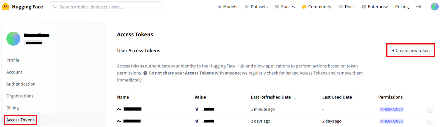The width and height of the screenshot is (440, 127).
Task: Open the more options menu icon next to Pricing
Action: (419, 7)
